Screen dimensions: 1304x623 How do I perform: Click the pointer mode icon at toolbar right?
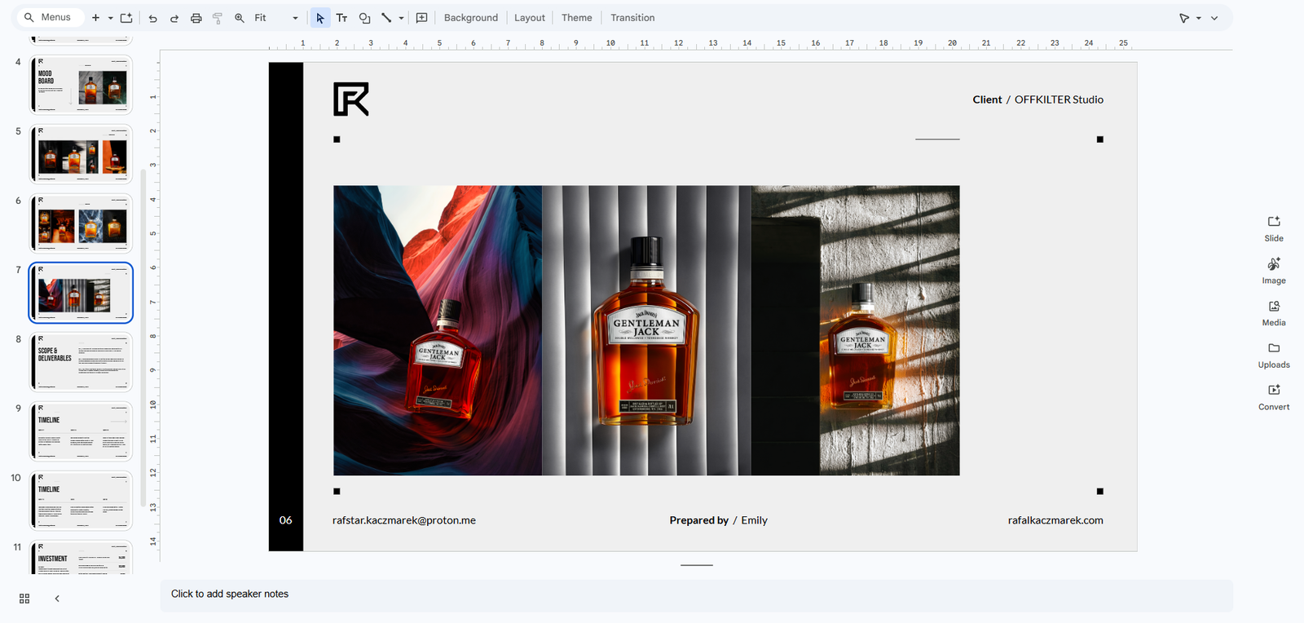pos(1184,18)
